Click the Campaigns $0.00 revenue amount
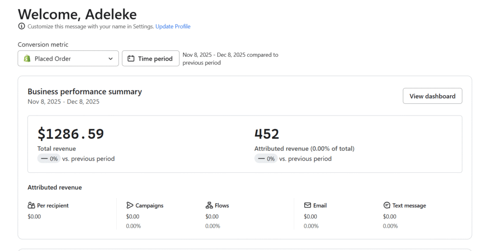The width and height of the screenshot is (486, 251). point(133,216)
